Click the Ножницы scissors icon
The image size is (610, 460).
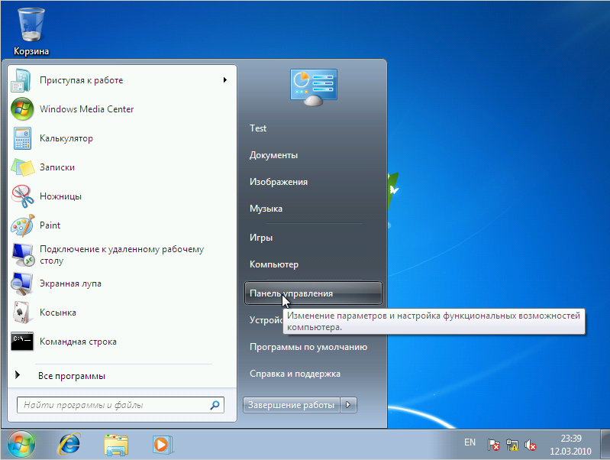coord(22,196)
